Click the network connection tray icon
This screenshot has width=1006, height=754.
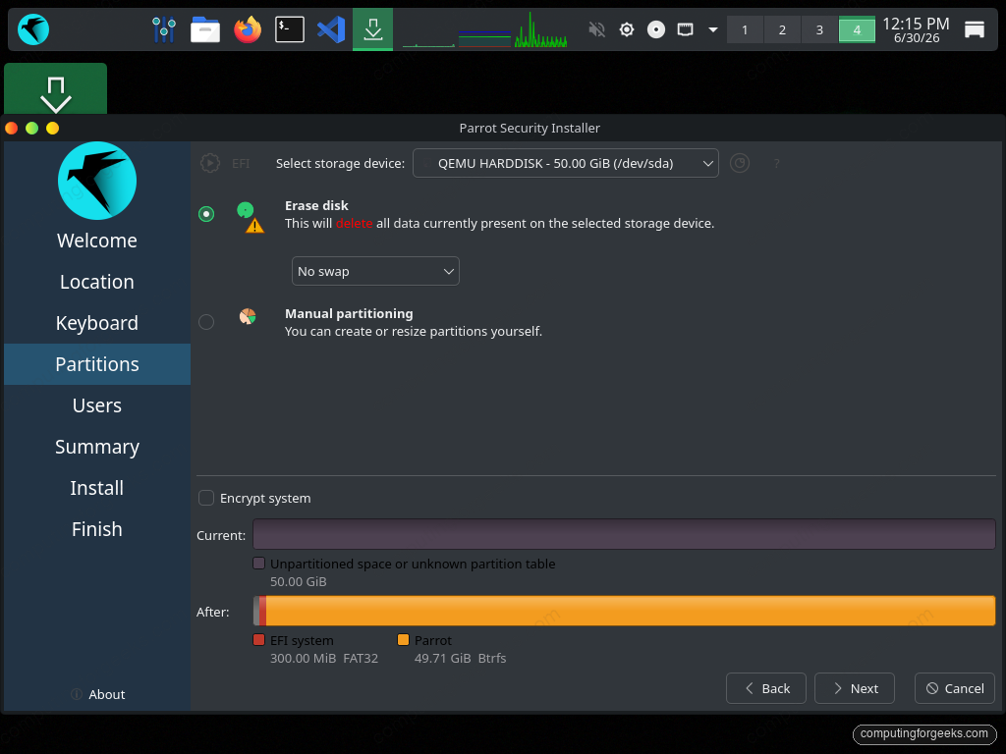click(x=685, y=29)
